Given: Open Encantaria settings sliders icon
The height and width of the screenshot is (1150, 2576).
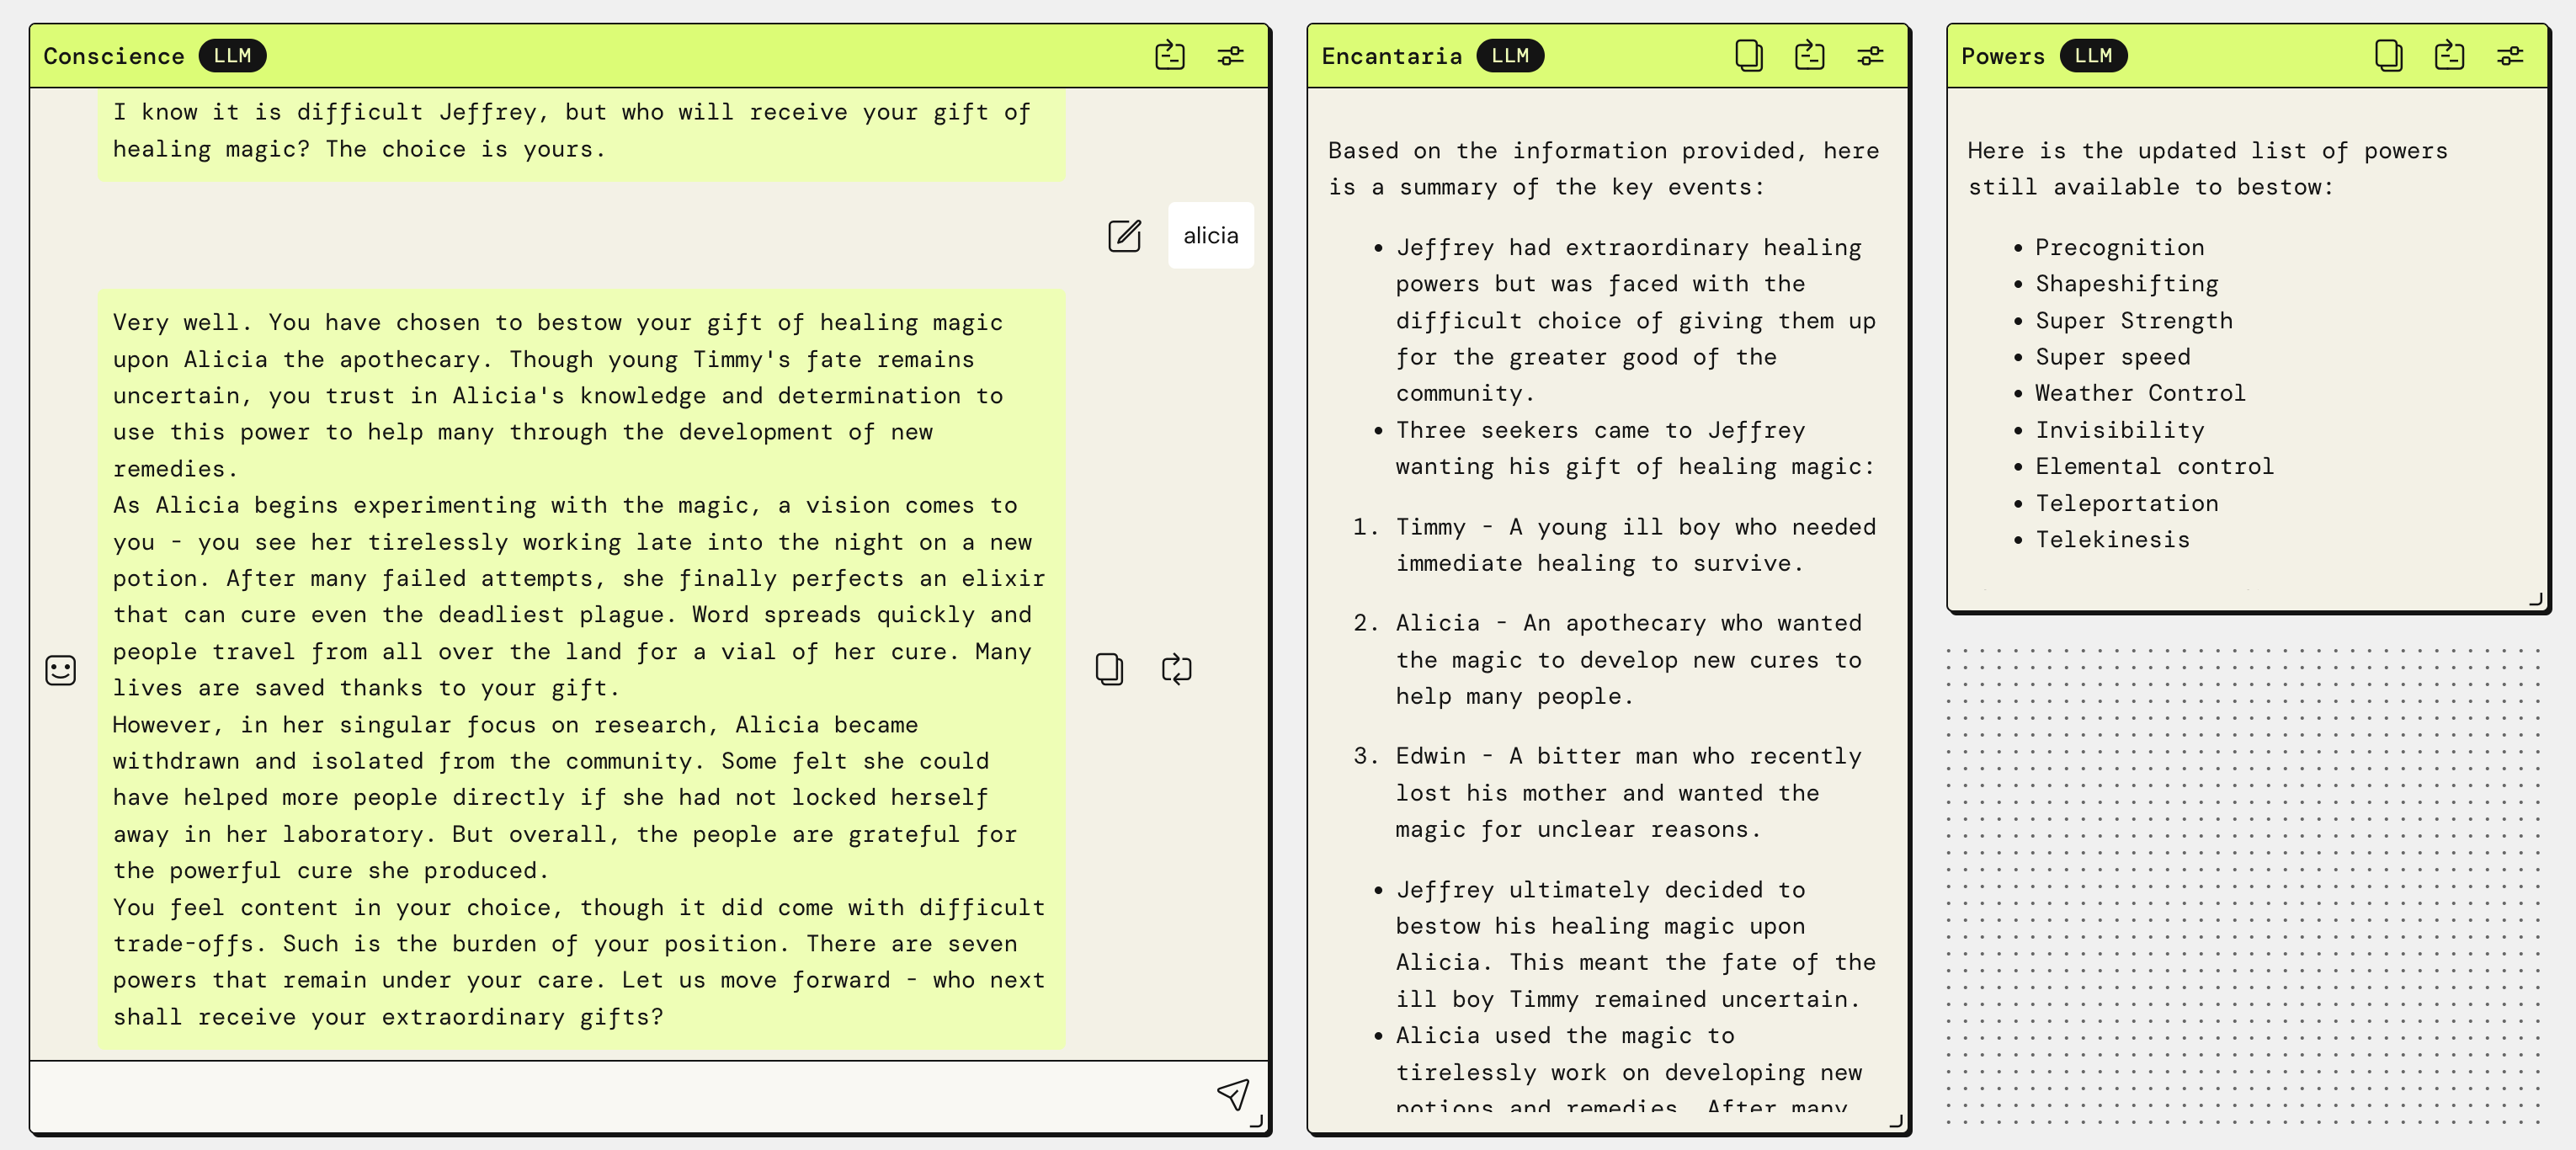Looking at the screenshot, I should coord(1870,56).
